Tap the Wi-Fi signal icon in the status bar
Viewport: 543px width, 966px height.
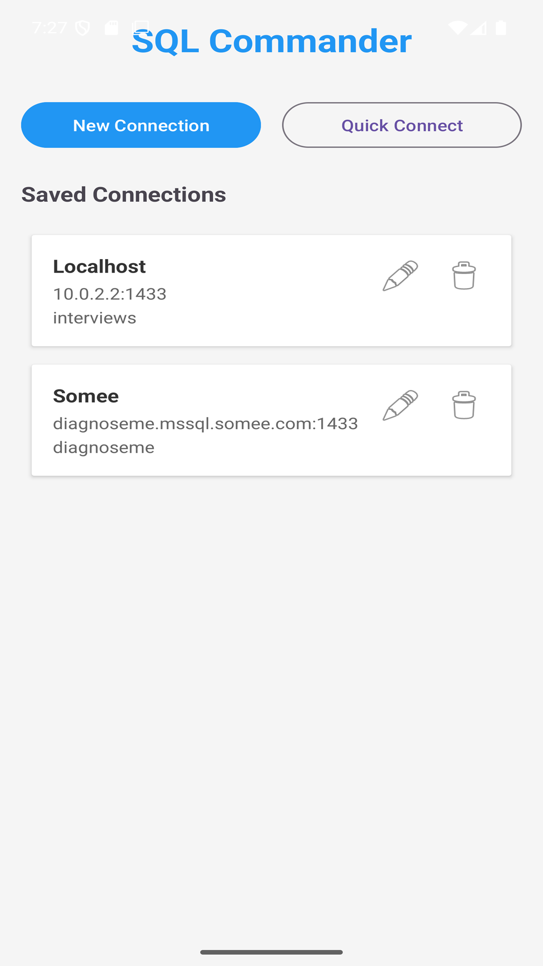click(x=458, y=28)
